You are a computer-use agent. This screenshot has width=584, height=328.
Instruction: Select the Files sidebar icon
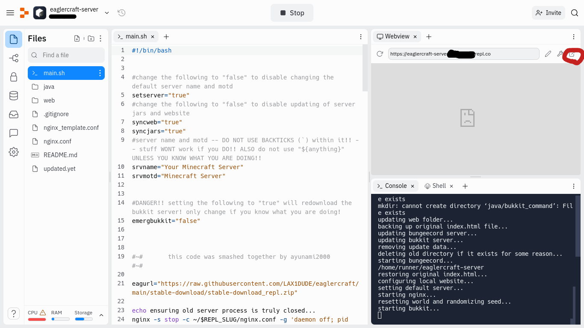[14, 39]
